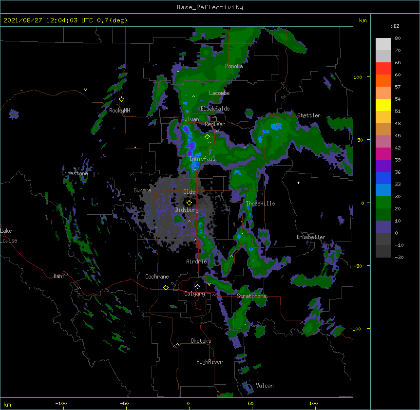Select the Olds city label
This screenshot has width=420, height=410.
pyautogui.click(x=189, y=192)
